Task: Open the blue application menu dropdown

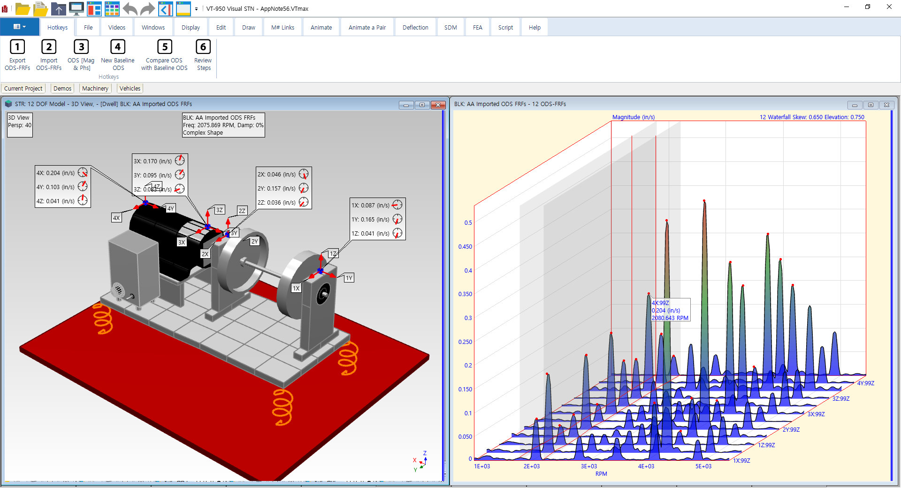Action: click(20, 27)
